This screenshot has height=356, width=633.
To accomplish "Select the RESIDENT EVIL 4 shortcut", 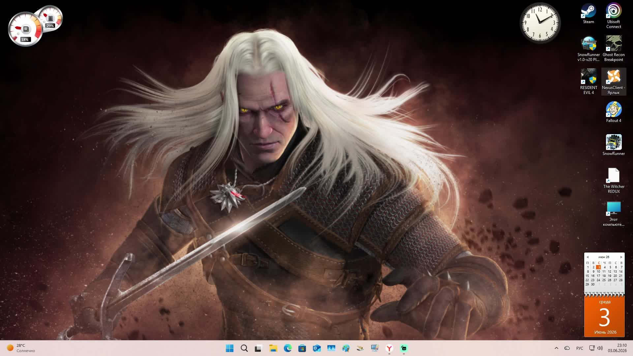I will (588, 81).
